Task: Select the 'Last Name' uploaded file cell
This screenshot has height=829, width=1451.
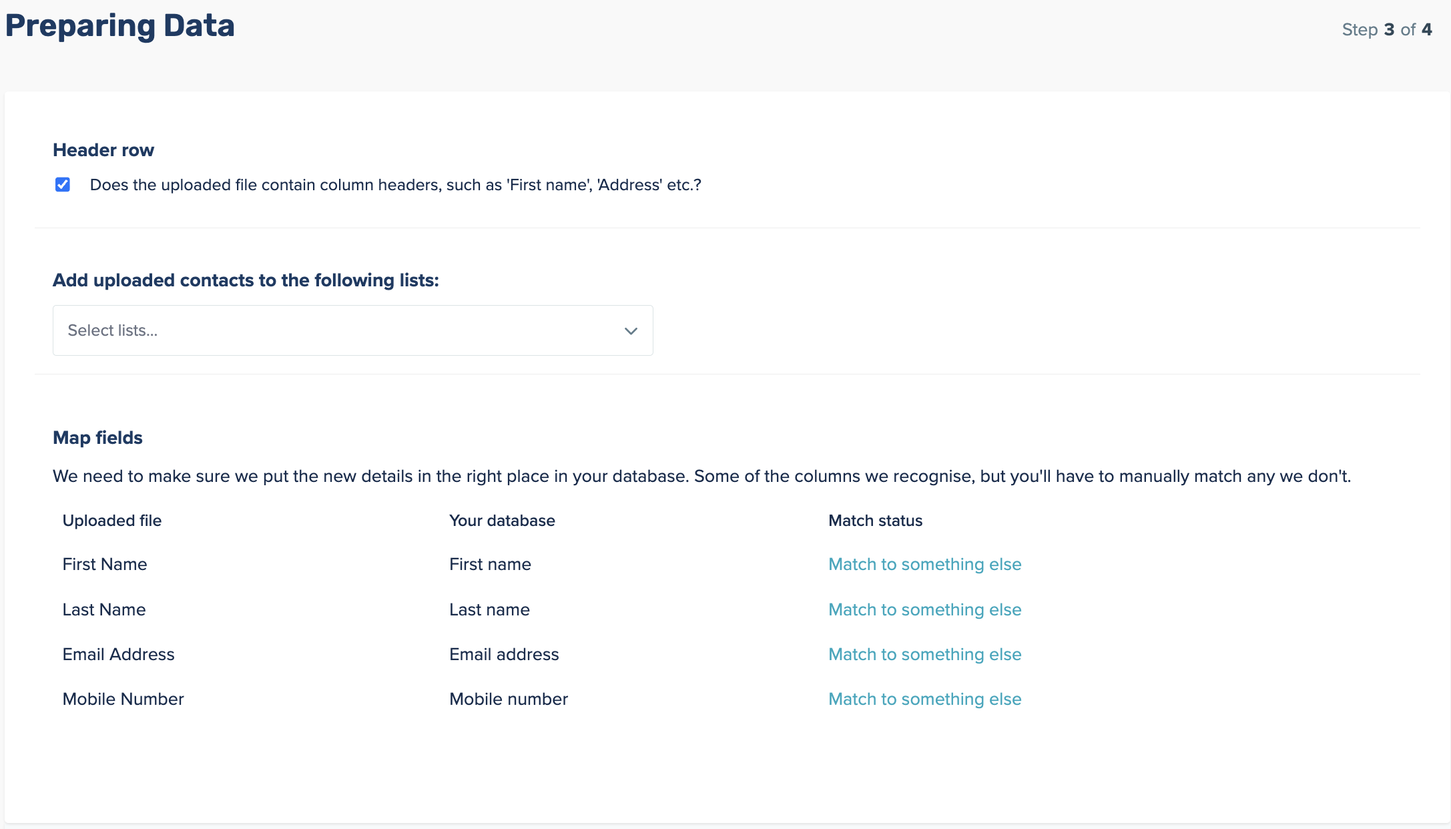Action: coord(104,610)
